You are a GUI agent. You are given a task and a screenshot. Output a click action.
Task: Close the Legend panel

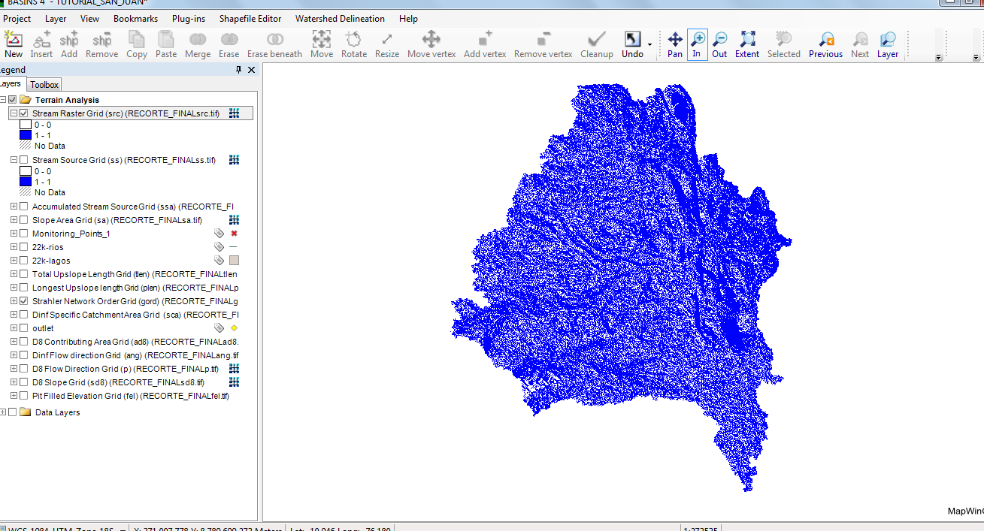pyautogui.click(x=252, y=70)
